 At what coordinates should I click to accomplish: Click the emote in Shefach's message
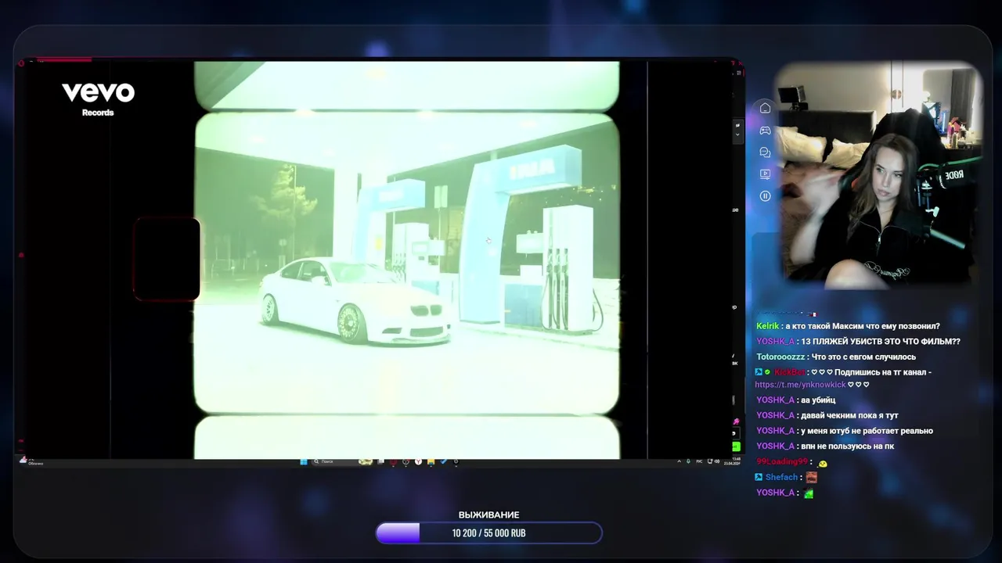coord(811,477)
